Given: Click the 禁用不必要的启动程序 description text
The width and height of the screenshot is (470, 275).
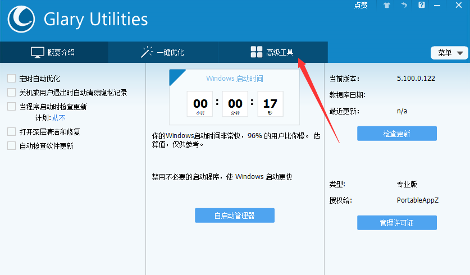Looking at the screenshot, I should [x=222, y=177].
